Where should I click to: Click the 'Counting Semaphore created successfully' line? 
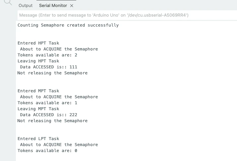(x=68, y=25)
